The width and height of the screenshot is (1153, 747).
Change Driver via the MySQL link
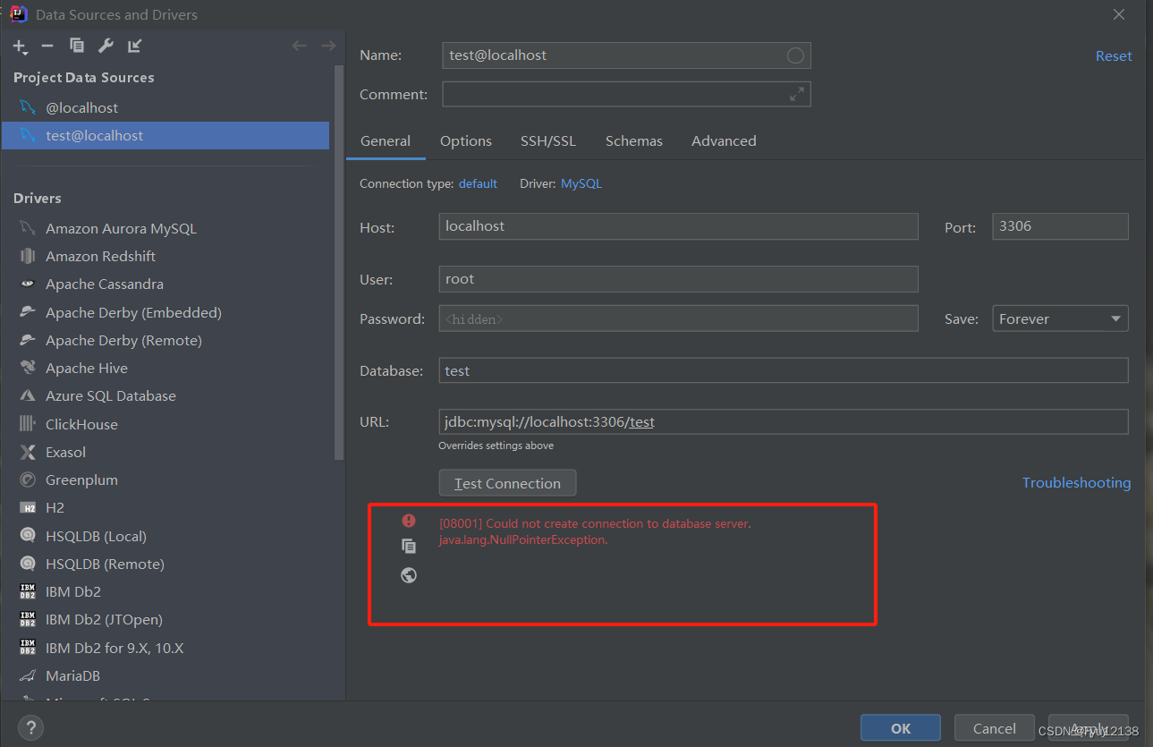(581, 183)
